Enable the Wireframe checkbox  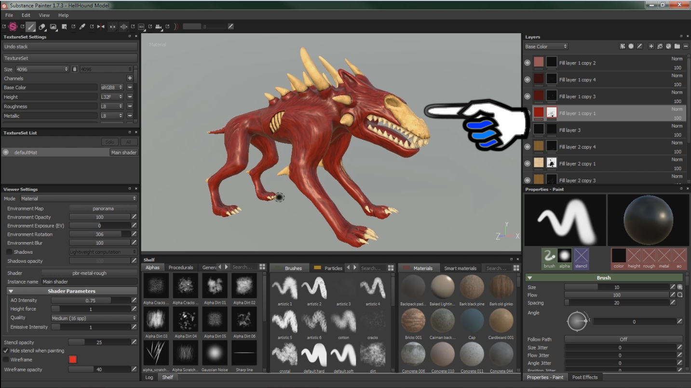pyautogui.click(x=6, y=360)
